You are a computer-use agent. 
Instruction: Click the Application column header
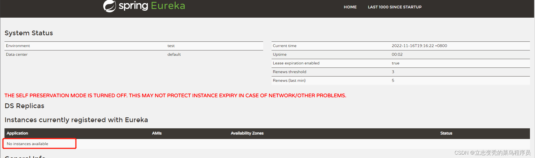pyautogui.click(x=17, y=133)
